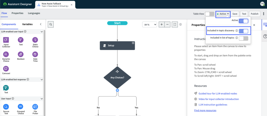The height and width of the screenshot is (116, 267).
Task: Zoom out with the minus button
Action: point(167,24)
